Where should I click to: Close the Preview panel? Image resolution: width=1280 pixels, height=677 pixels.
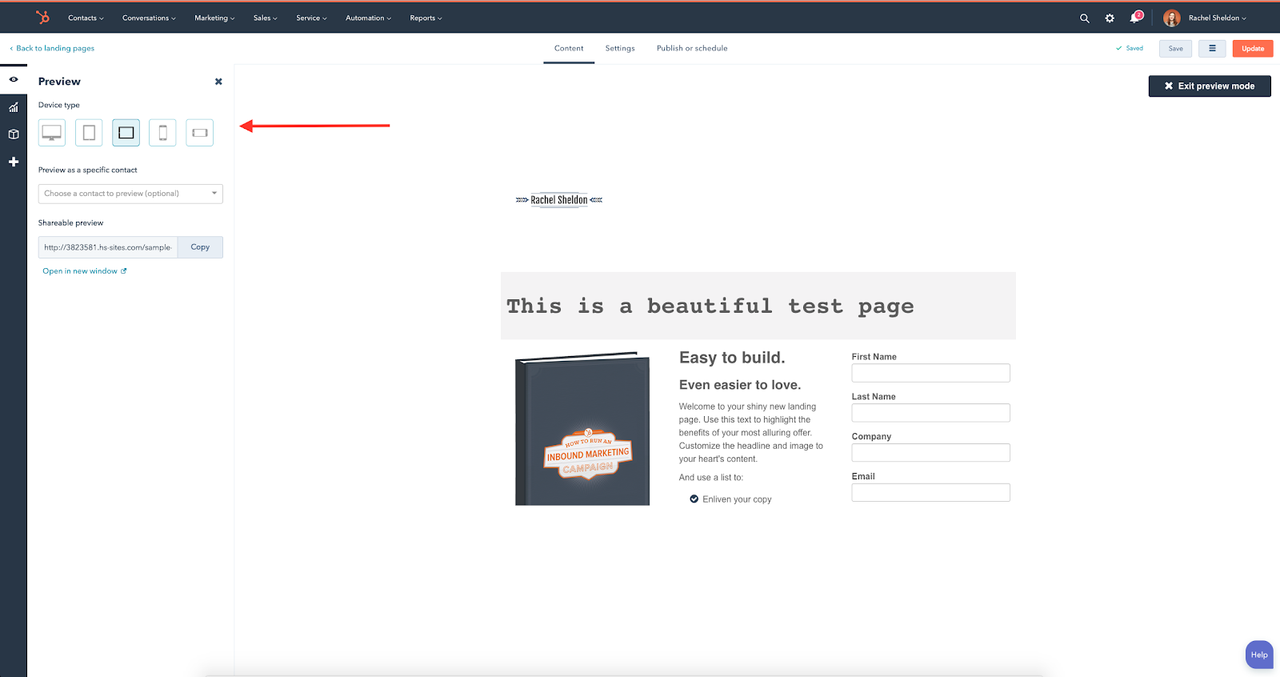click(x=218, y=82)
